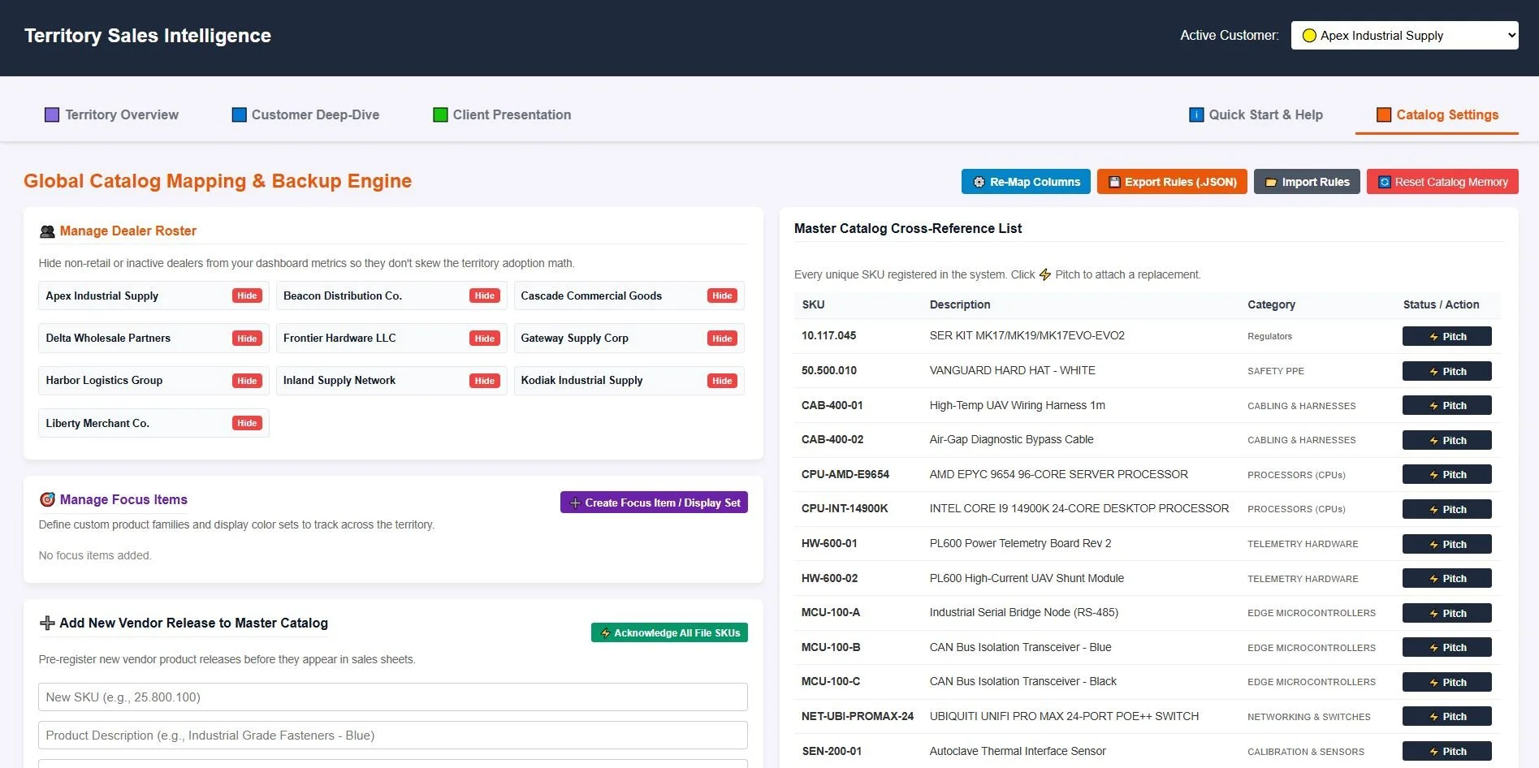Screen dimensions: 1539x768
Task: Focus the Product Description input field
Action: [393, 735]
